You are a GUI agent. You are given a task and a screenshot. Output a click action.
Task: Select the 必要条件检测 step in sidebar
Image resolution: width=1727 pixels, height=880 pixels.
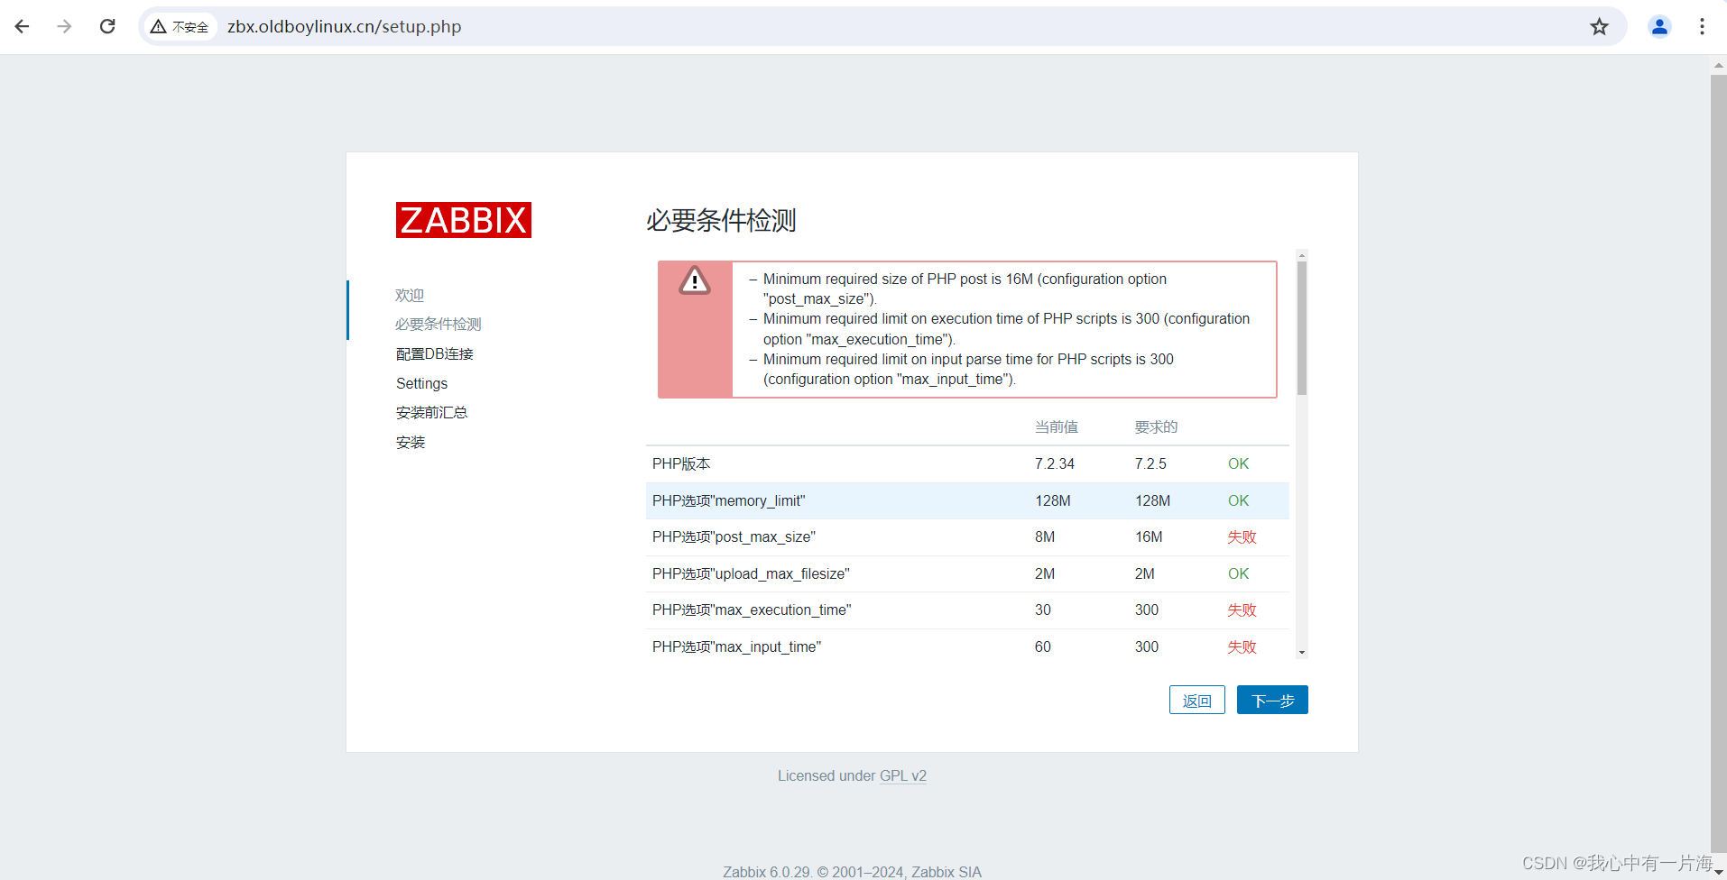pyautogui.click(x=439, y=324)
